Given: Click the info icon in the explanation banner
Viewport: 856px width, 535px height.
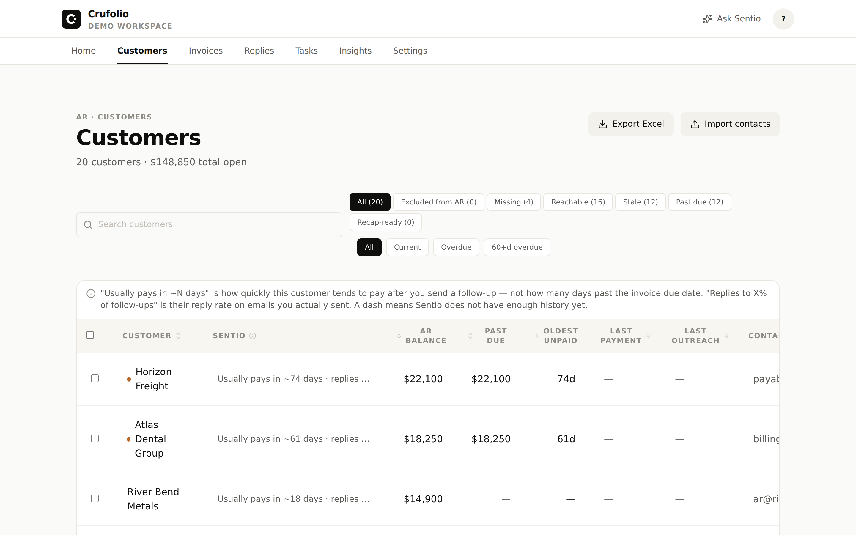Looking at the screenshot, I should coord(91,294).
